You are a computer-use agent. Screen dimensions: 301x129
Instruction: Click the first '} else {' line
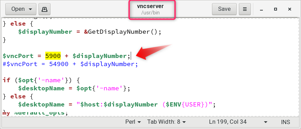(18, 24)
